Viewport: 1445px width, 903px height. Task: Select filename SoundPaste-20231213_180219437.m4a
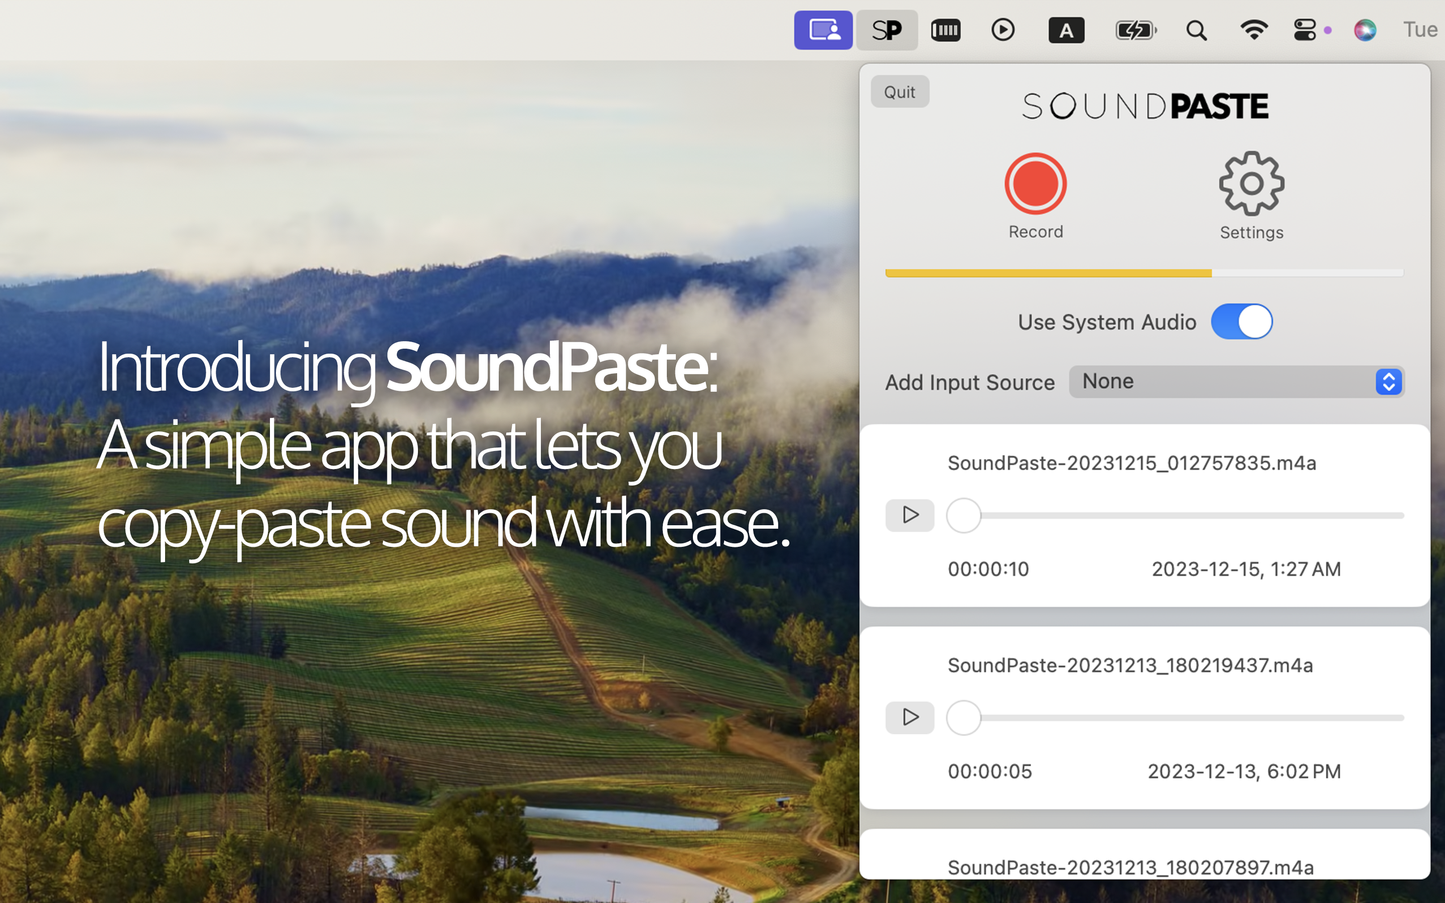(1130, 665)
